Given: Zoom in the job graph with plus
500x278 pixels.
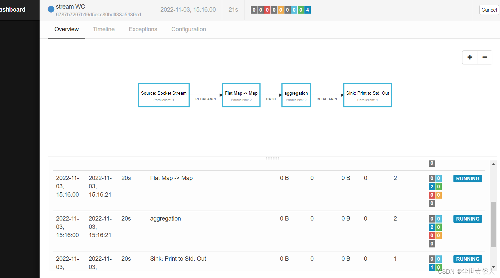Looking at the screenshot, I should 470,57.
